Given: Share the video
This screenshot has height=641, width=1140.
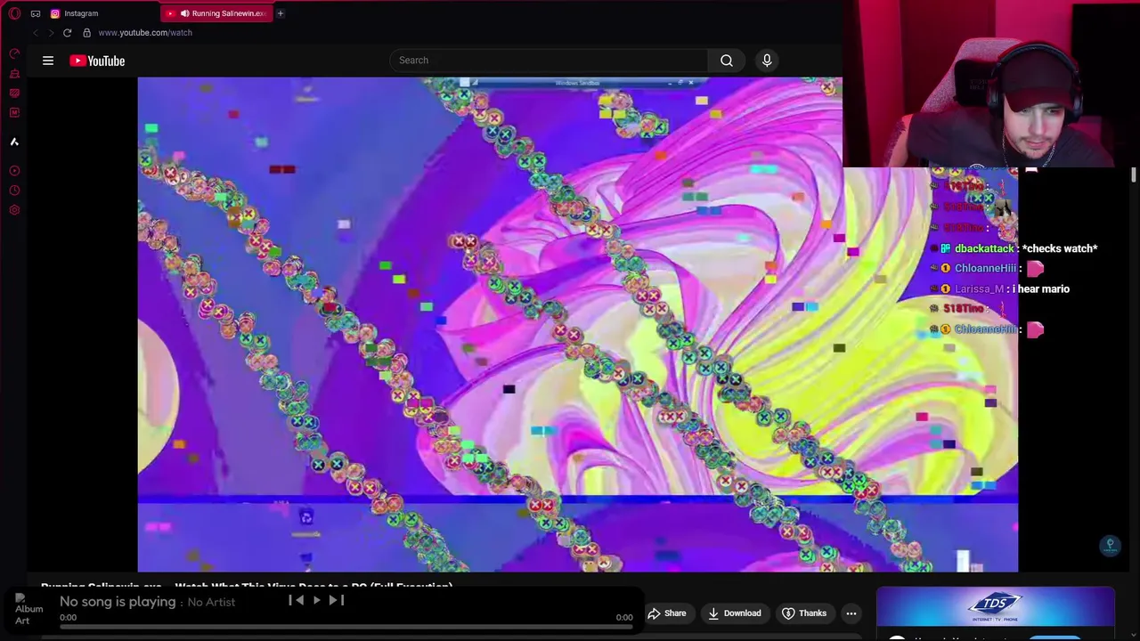Looking at the screenshot, I should click(x=667, y=613).
